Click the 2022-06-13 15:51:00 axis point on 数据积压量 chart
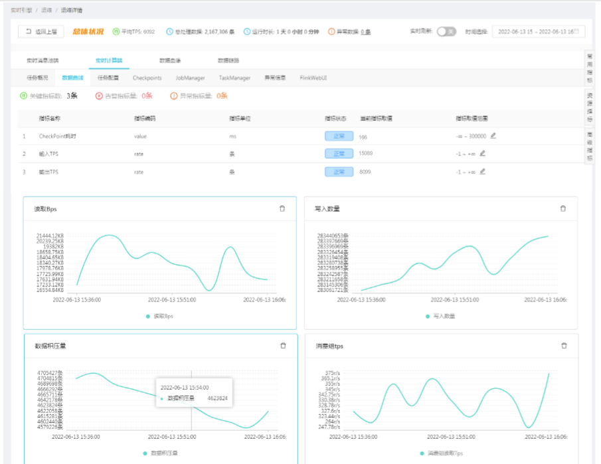 pyautogui.click(x=172, y=437)
